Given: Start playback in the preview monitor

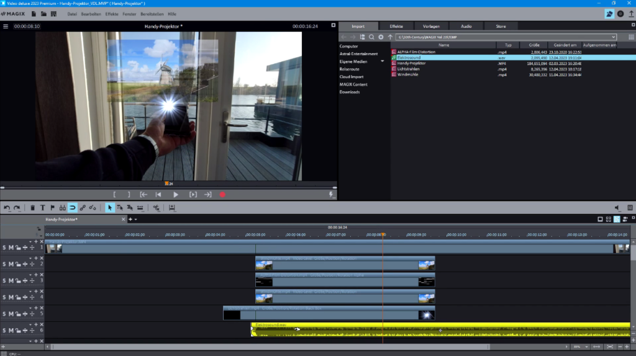Looking at the screenshot, I should pyautogui.click(x=176, y=195).
